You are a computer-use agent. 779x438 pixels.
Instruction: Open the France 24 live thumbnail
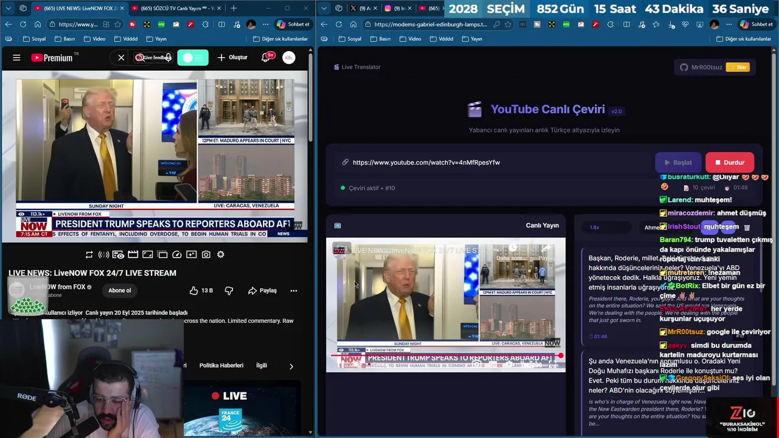click(242, 409)
